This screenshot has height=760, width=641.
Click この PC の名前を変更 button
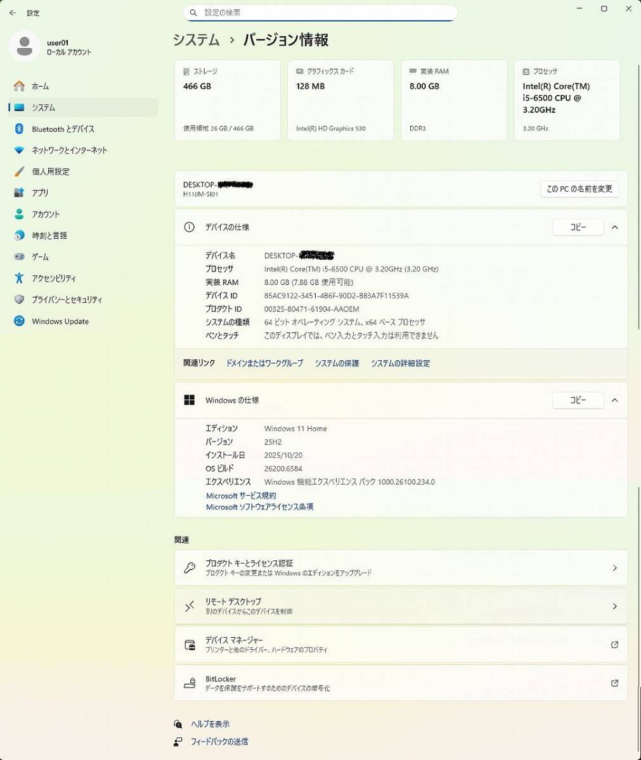[579, 189]
